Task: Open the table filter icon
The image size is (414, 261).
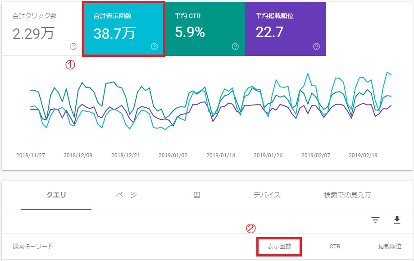Action: click(376, 220)
